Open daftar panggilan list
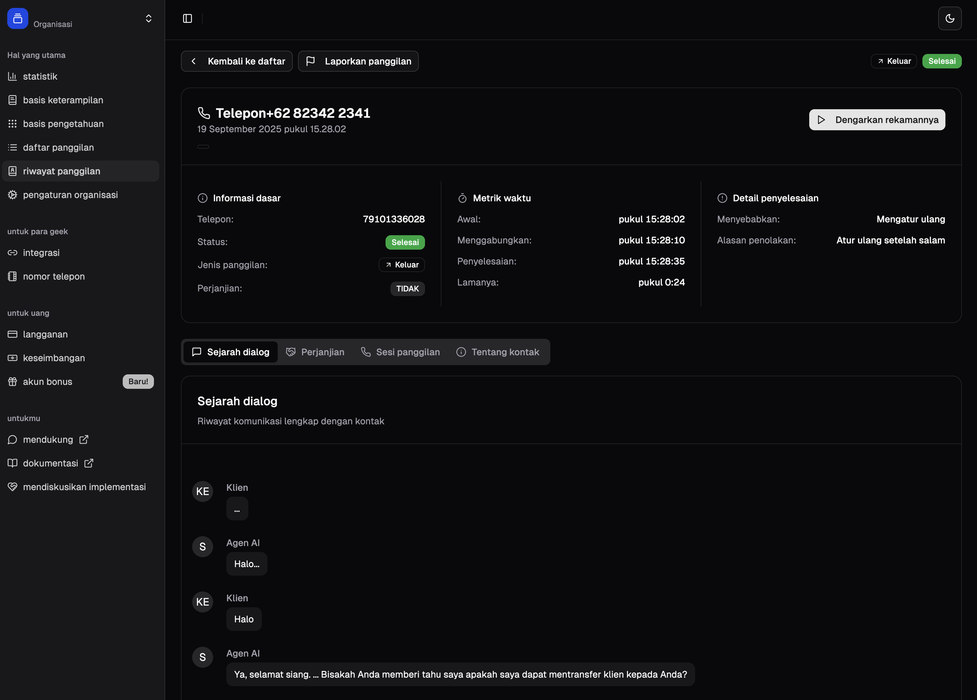This screenshot has width=977, height=700. coord(58,148)
